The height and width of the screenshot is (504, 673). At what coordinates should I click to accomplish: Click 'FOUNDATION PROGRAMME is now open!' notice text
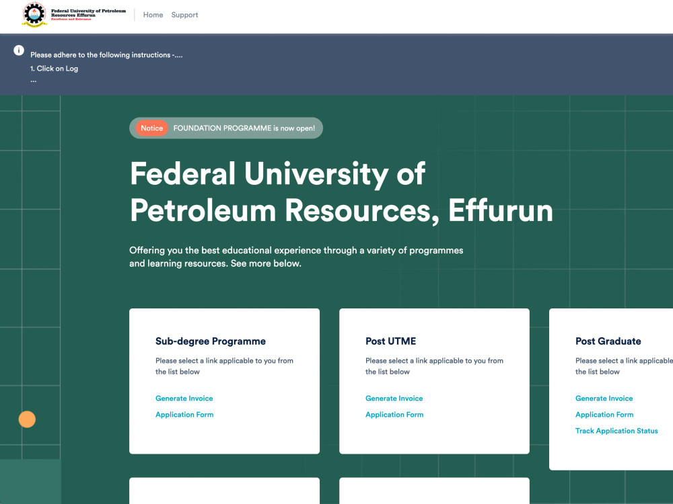tap(244, 128)
